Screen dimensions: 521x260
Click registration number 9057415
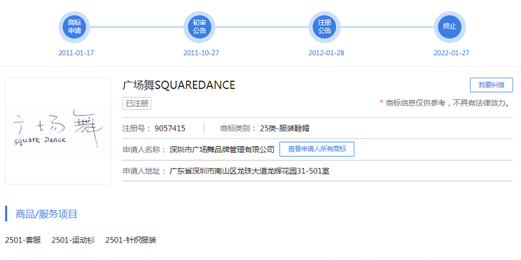click(169, 128)
